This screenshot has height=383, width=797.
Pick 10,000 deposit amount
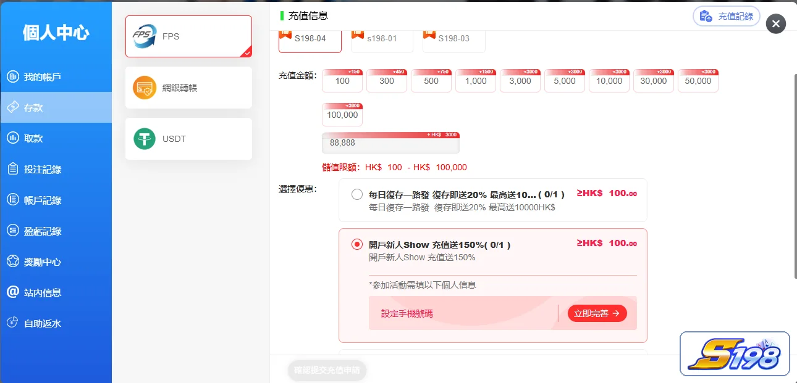point(609,81)
